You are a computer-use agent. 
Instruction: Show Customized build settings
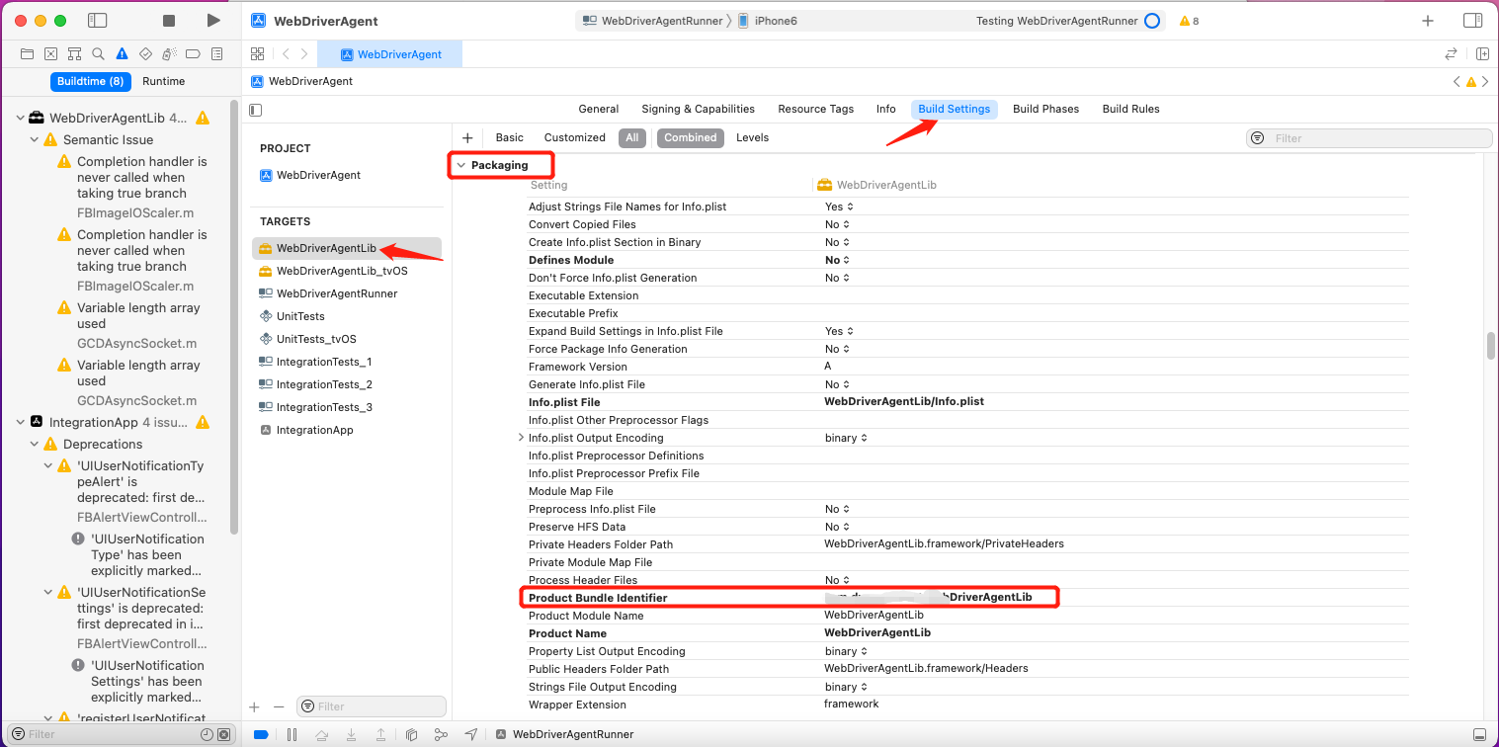coord(575,137)
